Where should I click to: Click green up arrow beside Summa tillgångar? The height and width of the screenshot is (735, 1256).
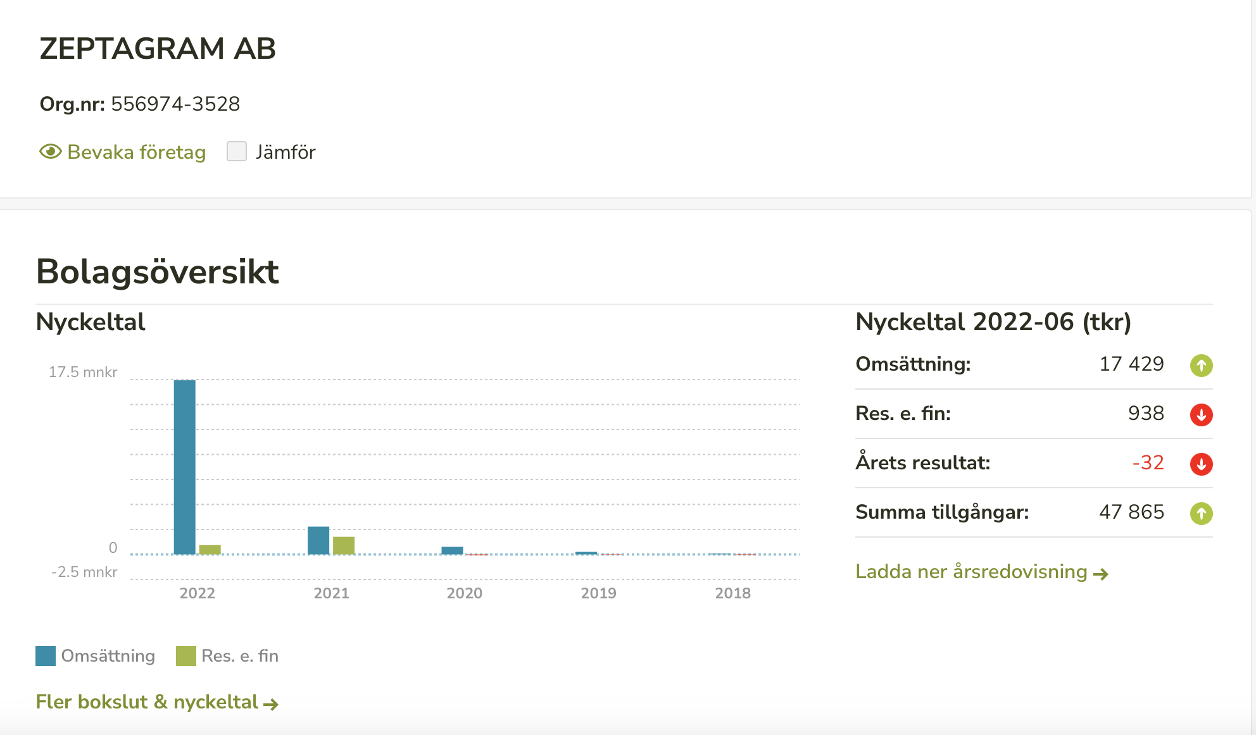(1201, 513)
